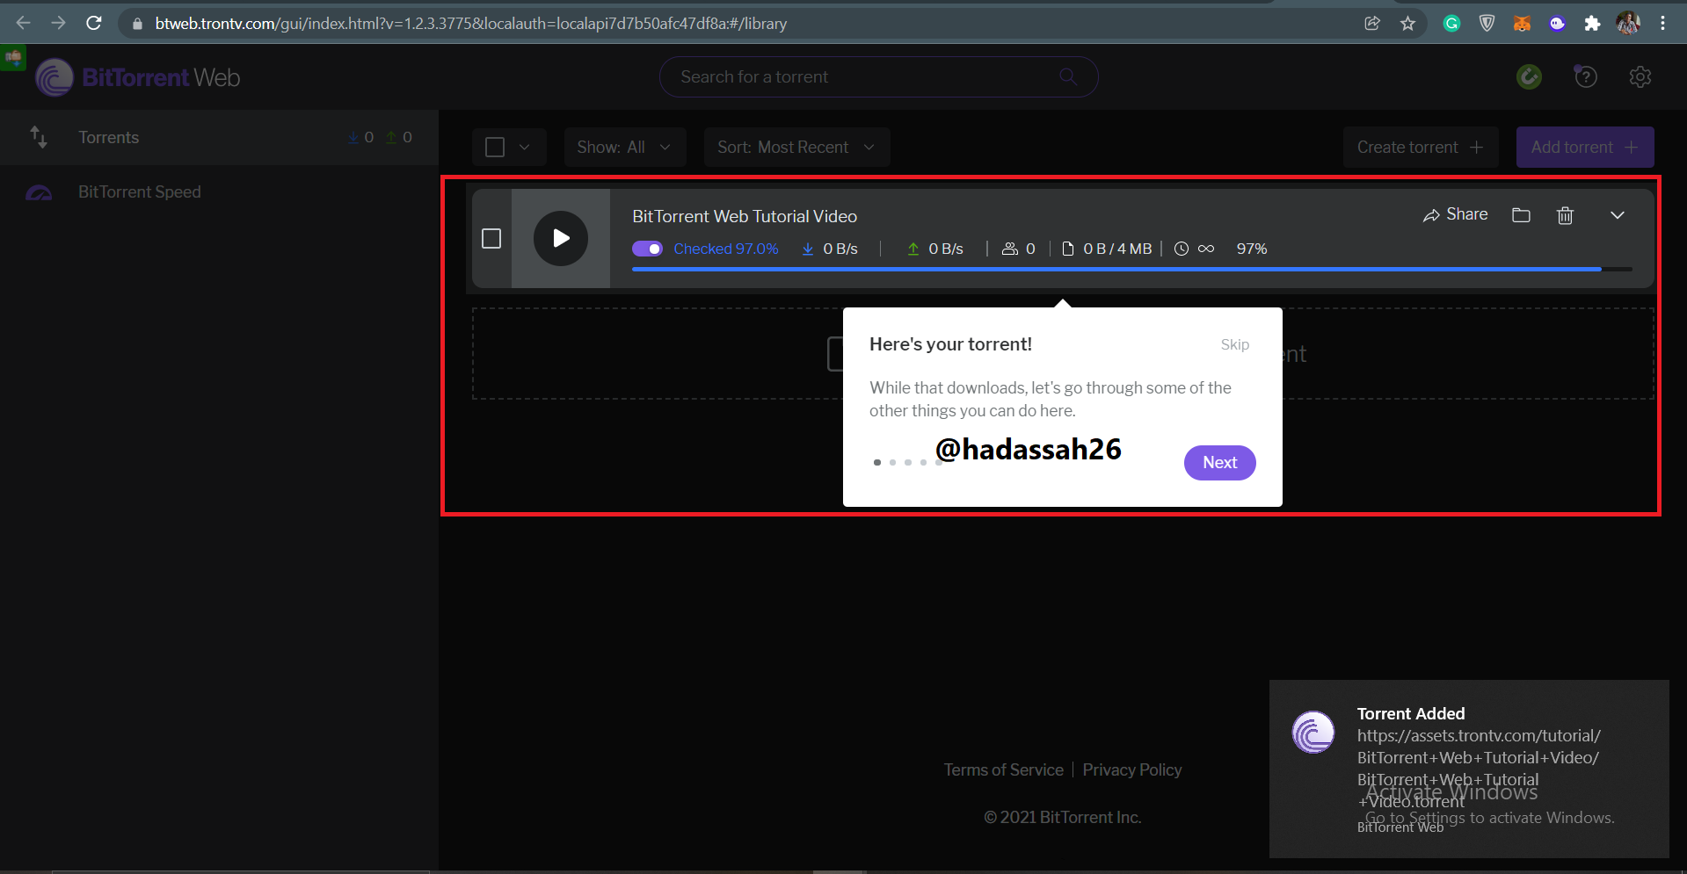Viewport: 1687px width, 874px height.
Task: Click the torrent progress bar
Action: click(x=1131, y=269)
